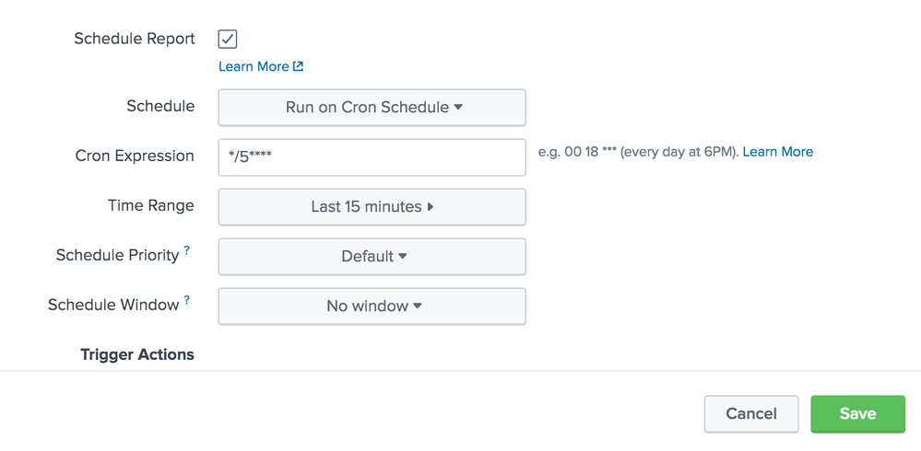Open the No window dropdown
Viewport: 921px width, 451px height.
(x=372, y=306)
